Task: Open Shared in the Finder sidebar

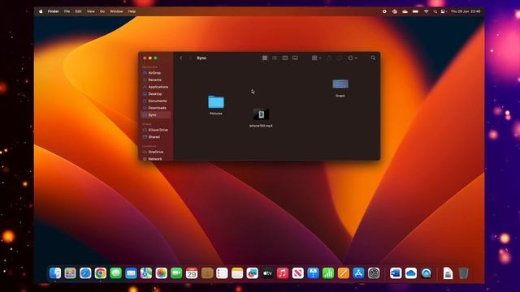Action: 154,137
